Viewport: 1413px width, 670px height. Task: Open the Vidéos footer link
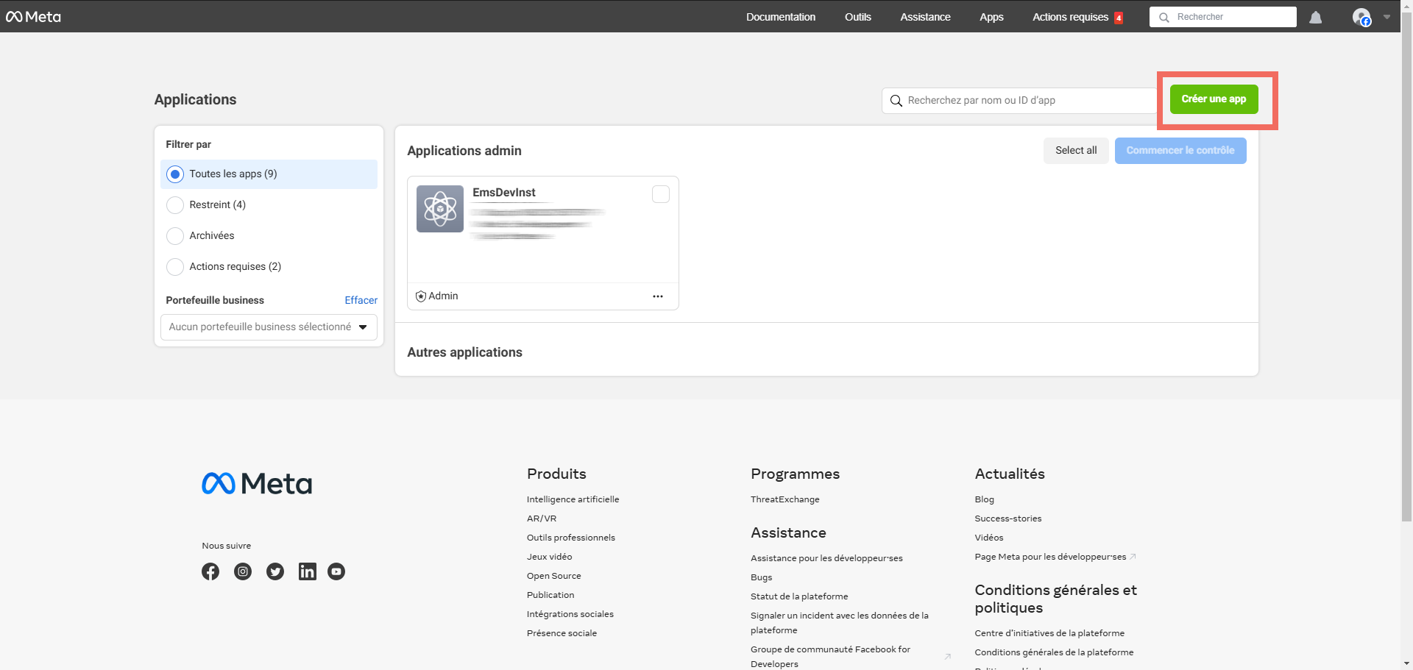click(x=989, y=538)
